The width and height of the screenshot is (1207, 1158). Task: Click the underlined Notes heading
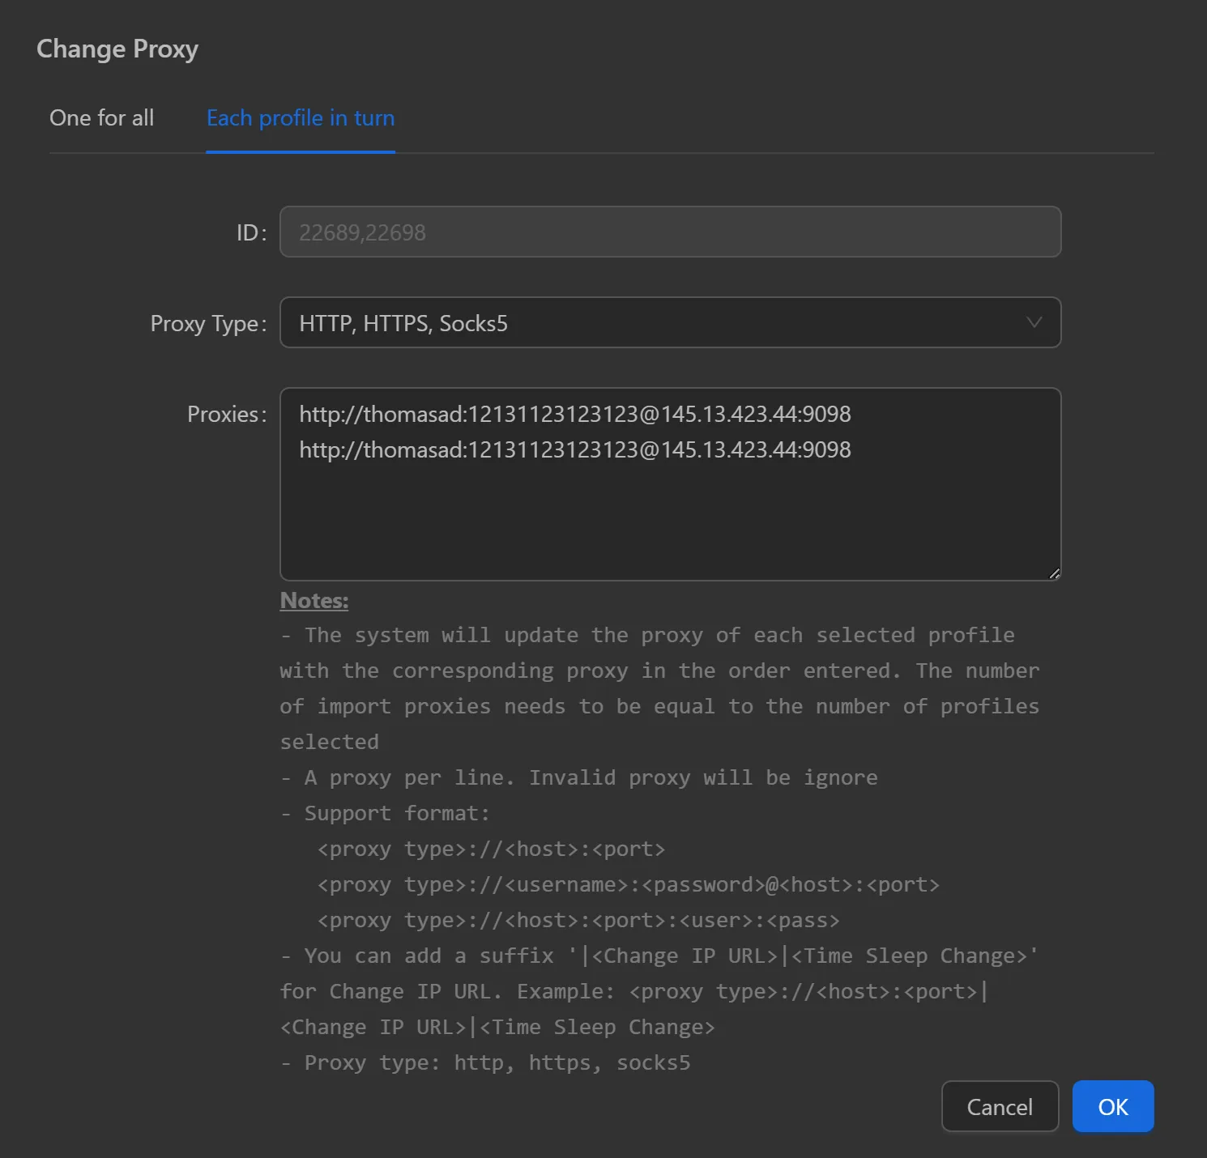click(313, 600)
